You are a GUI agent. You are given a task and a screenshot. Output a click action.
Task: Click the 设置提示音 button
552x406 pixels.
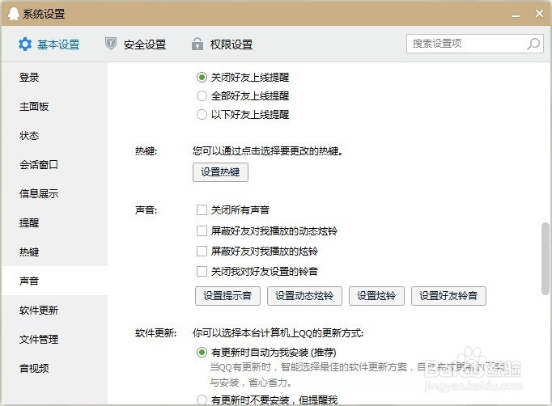227,296
